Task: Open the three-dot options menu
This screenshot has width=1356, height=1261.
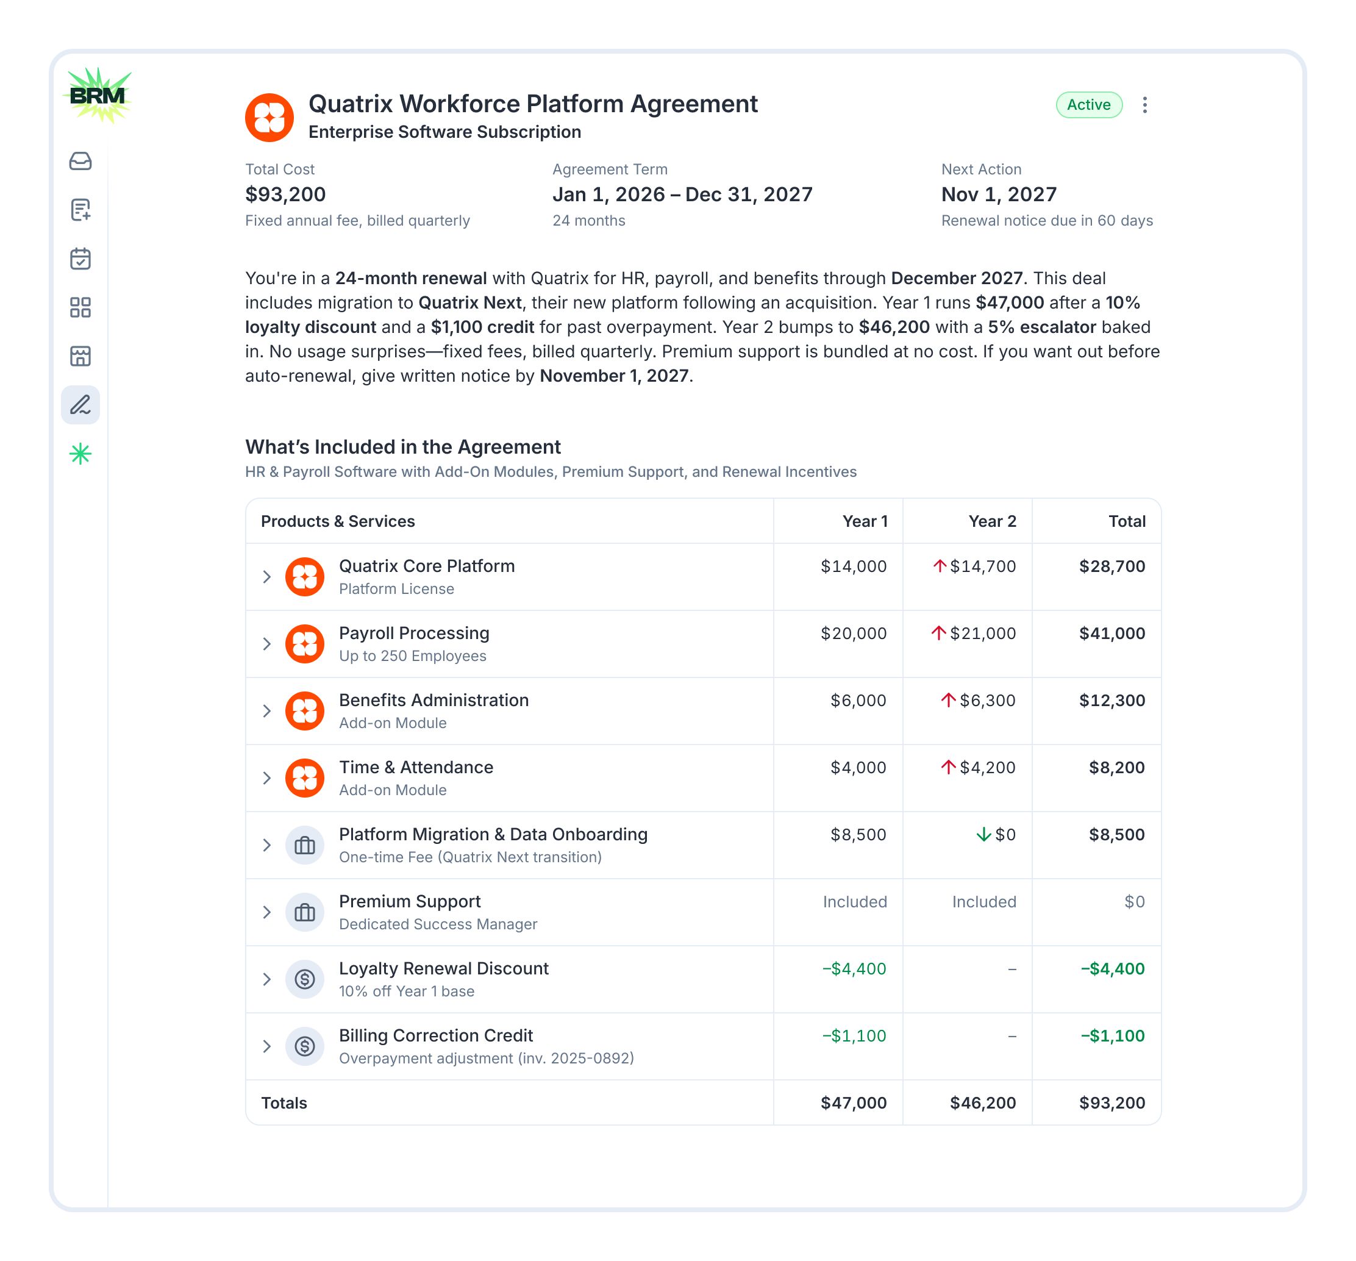Action: [1144, 105]
